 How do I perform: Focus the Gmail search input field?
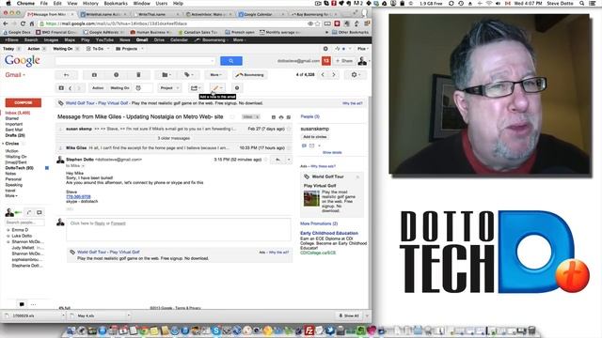point(135,61)
